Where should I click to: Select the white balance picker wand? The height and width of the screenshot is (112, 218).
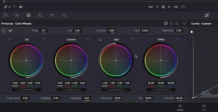[10, 31]
